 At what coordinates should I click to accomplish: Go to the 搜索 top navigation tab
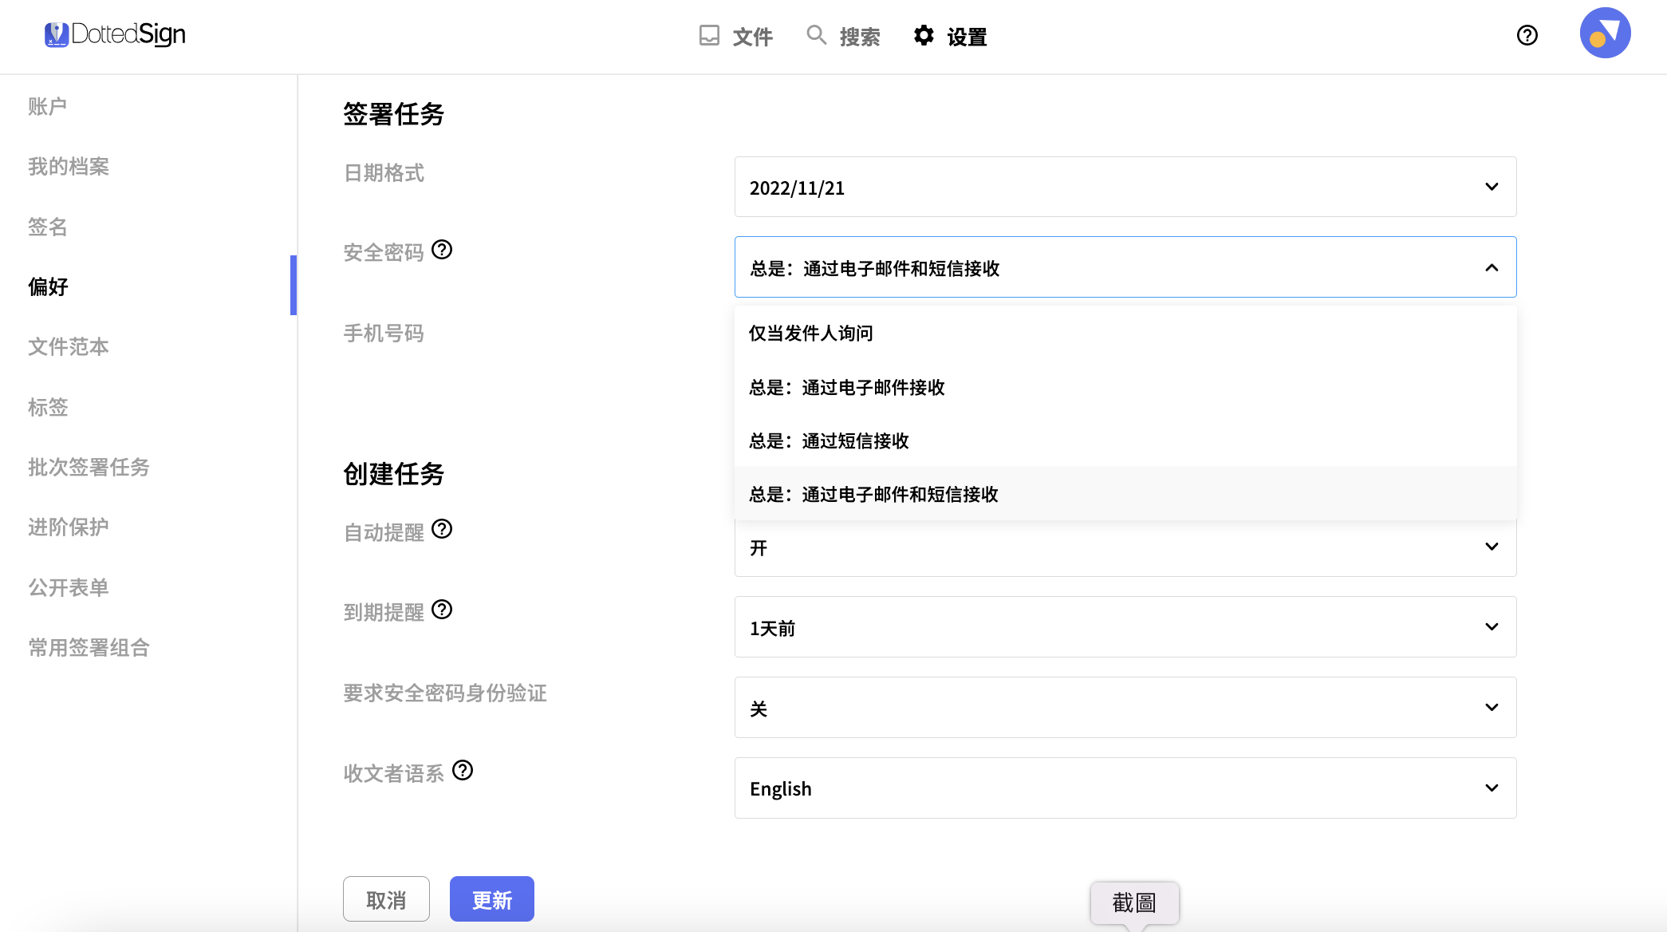(843, 36)
